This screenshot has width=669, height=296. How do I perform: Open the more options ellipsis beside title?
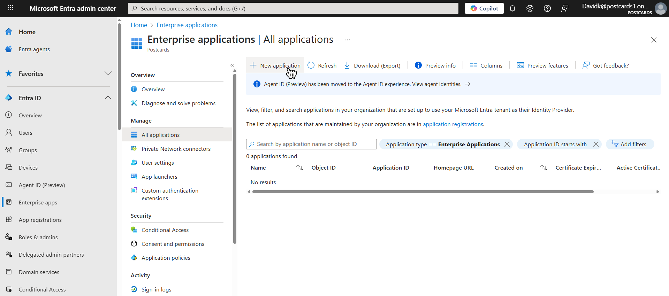pos(347,40)
